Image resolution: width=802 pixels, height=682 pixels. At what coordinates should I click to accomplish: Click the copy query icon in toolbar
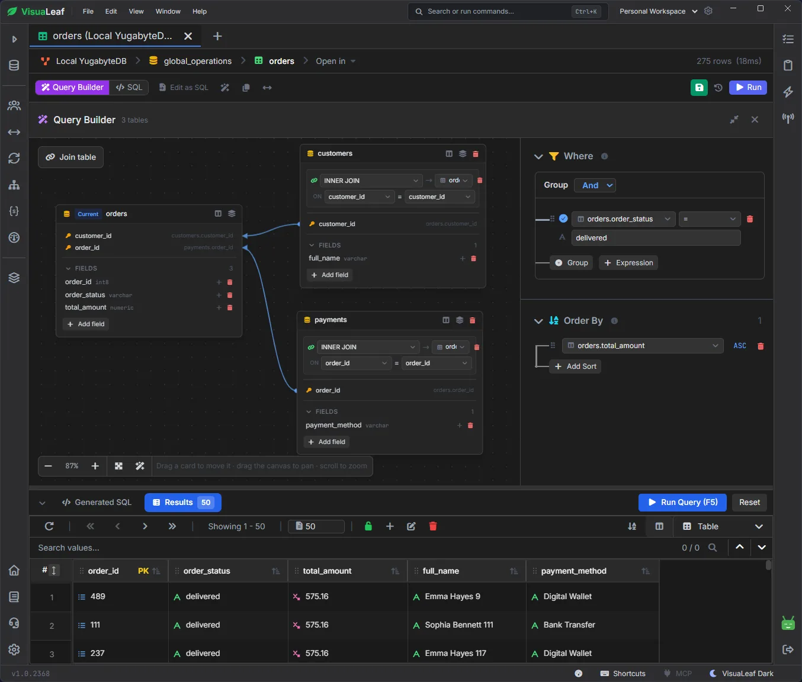pyautogui.click(x=246, y=88)
